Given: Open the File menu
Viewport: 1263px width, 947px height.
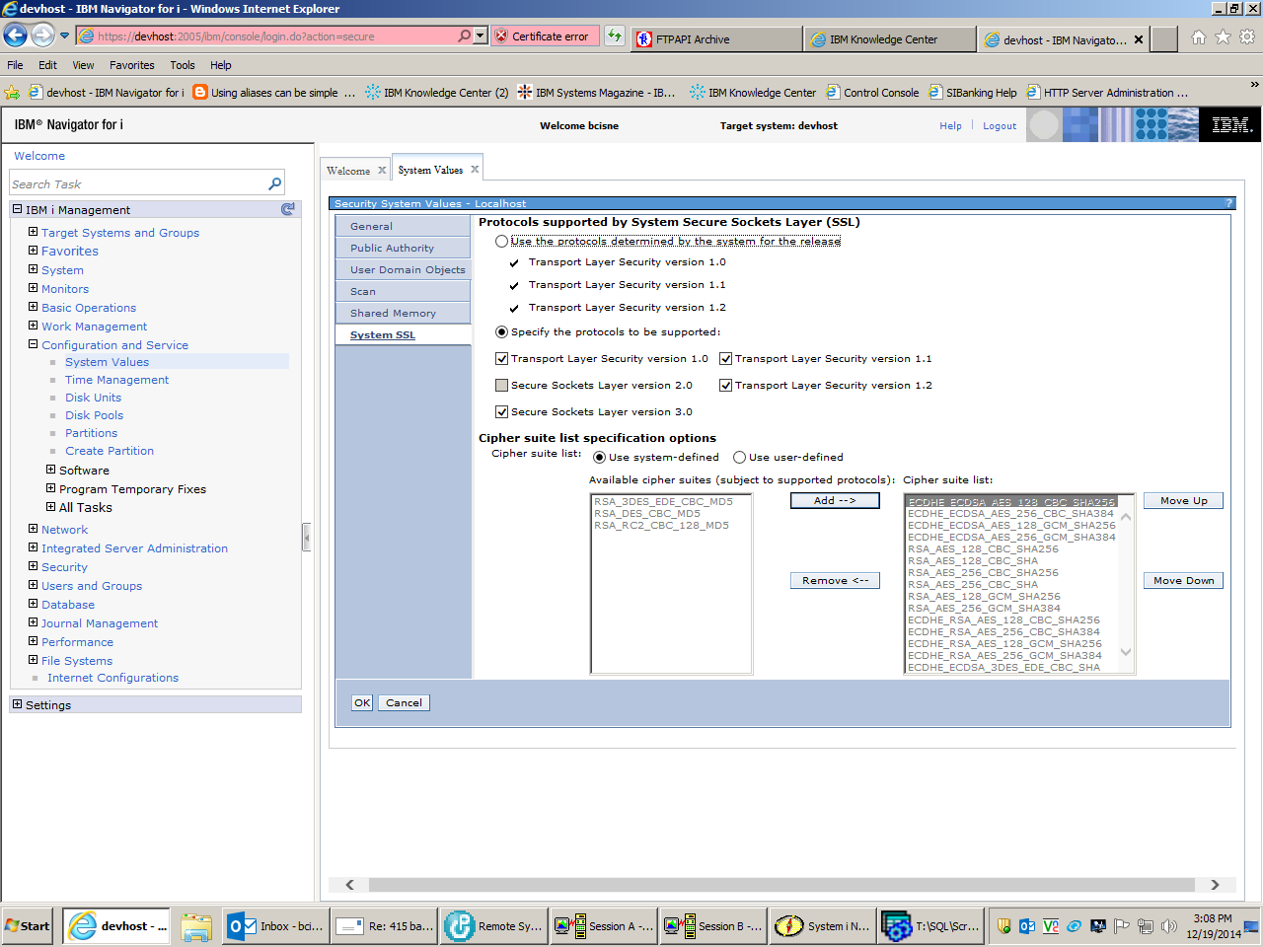Looking at the screenshot, I should (15, 65).
